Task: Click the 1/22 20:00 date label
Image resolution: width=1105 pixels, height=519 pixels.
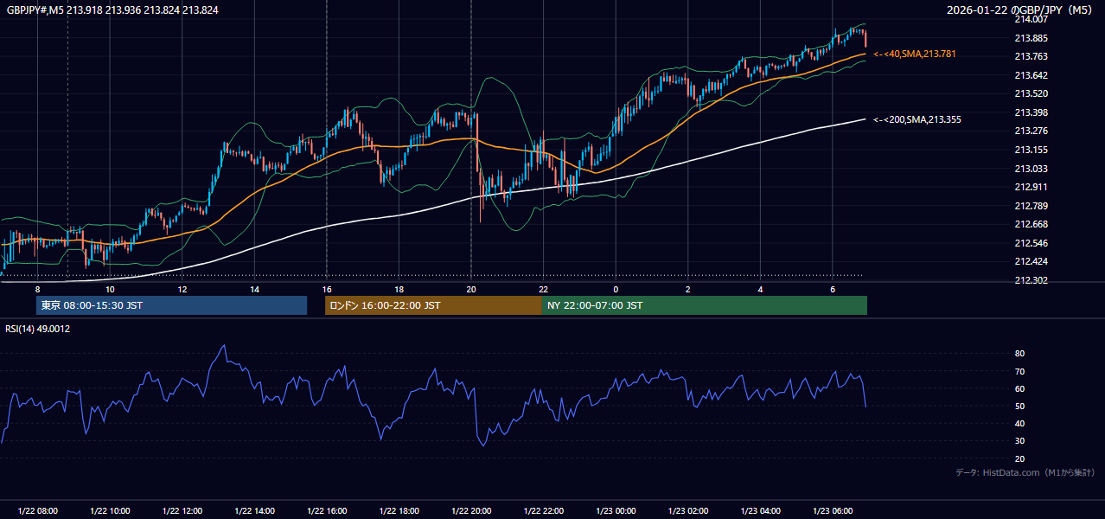Action: [x=471, y=511]
